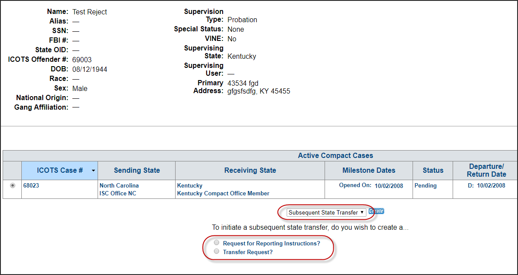Image resolution: width=518 pixels, height=275 pixels.
Task: Click the North Carolina sending state link
Action: (119, 186)
